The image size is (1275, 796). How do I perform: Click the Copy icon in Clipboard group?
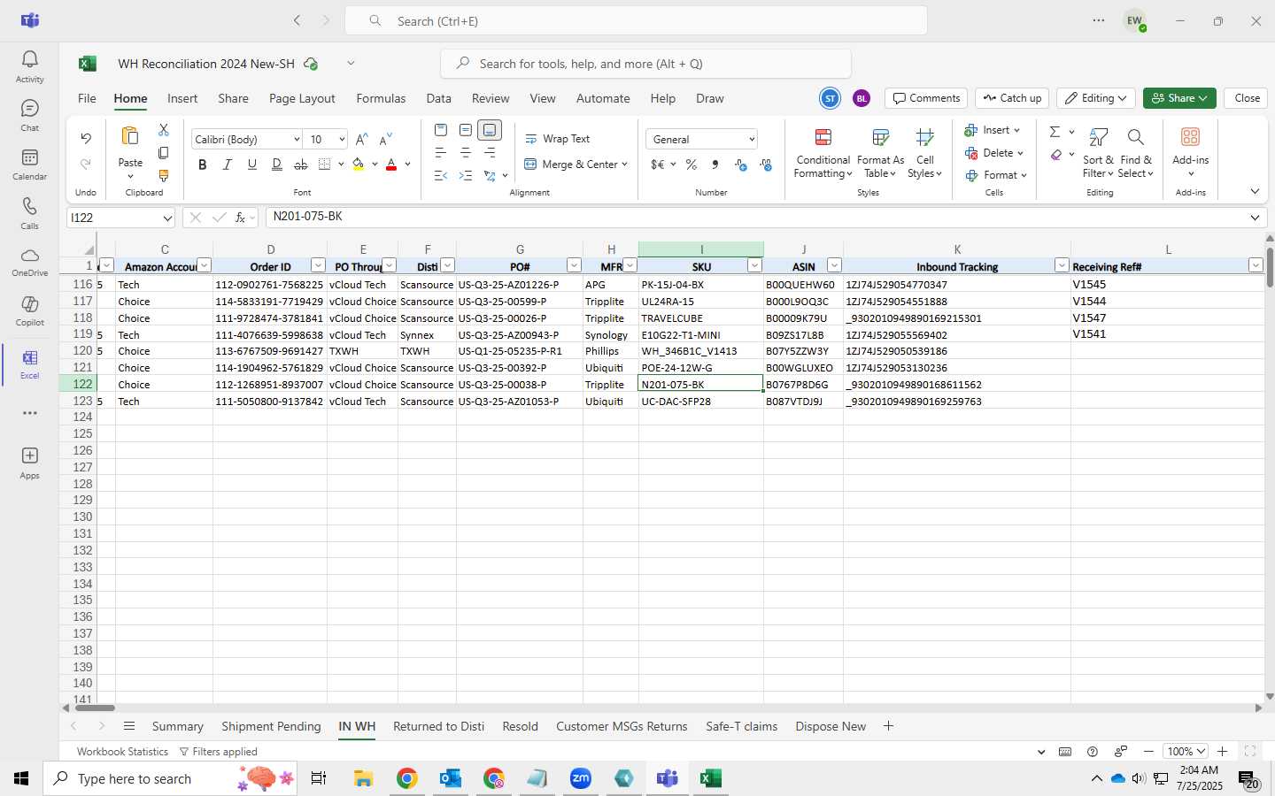click(x=163, y=153)
